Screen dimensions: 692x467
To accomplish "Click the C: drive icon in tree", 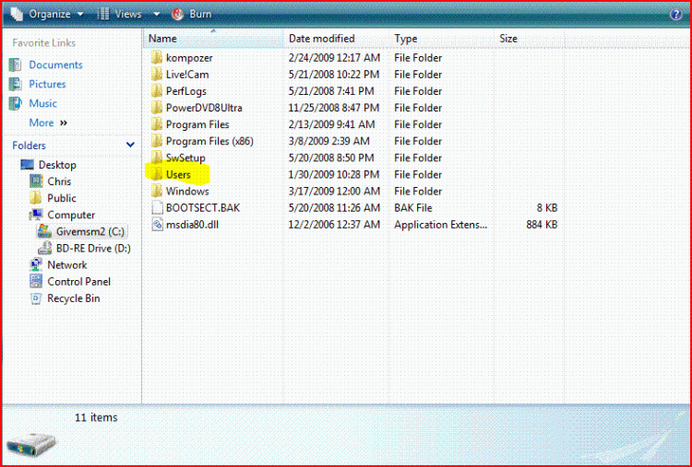I will [x=44, y=231].
